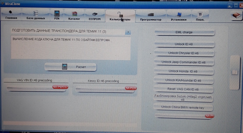This screenshot has height=133, width=243.
Task: Click Reset VAG CAN ID:48 button
Action: point(183,89)
